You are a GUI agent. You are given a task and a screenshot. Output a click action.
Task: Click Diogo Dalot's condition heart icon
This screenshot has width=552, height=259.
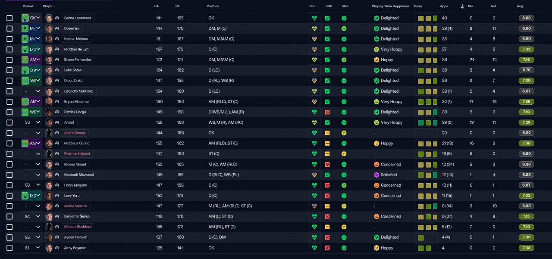314,81
